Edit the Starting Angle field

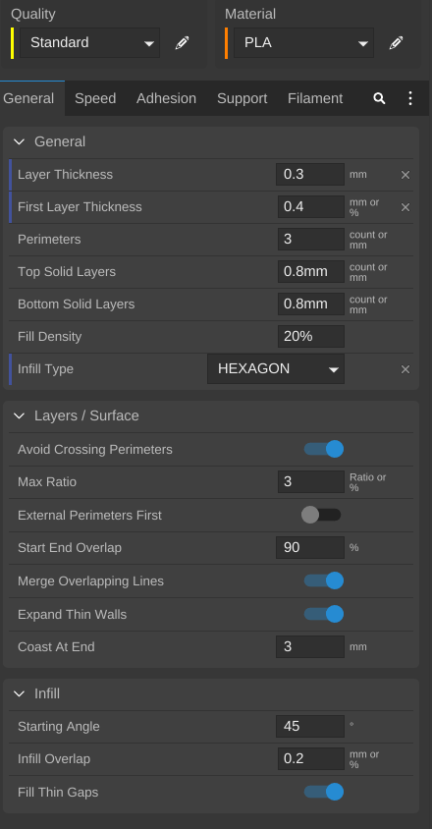pyautogui.click(x=310, y=727)
